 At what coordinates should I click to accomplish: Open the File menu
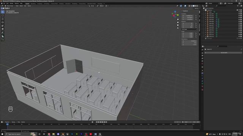pyautogui.click(x=4, y=3)
